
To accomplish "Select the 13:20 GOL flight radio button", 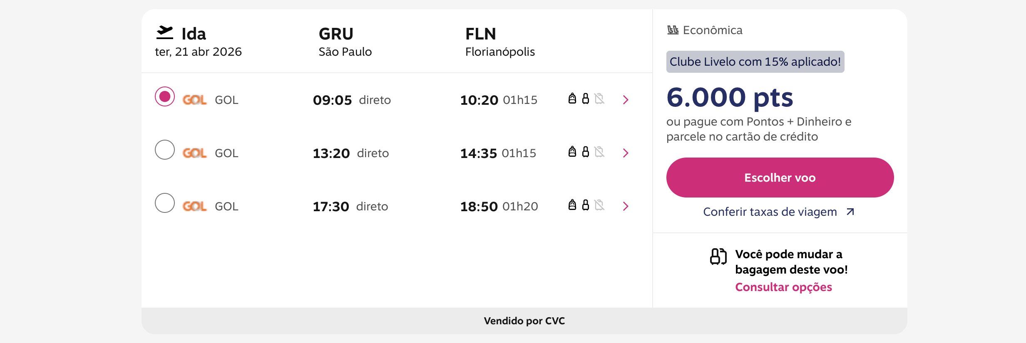I will click(x=165, y=150).
